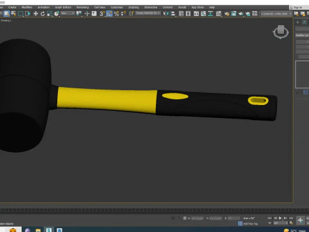Open the Reference Coordinate System dropdown
Image resolution: width=309 pixels, height=232 pixels.
click(68, 14)
